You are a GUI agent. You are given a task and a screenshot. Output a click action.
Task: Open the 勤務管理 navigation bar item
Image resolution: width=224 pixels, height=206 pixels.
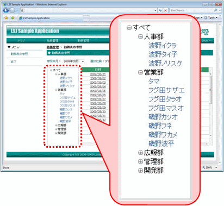[x=83, y=41]
